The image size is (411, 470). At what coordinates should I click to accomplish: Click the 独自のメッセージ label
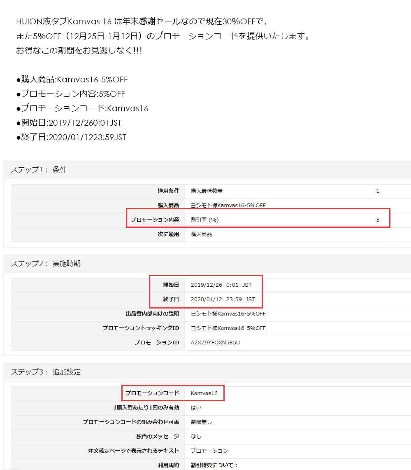click(x=158, y=436)
